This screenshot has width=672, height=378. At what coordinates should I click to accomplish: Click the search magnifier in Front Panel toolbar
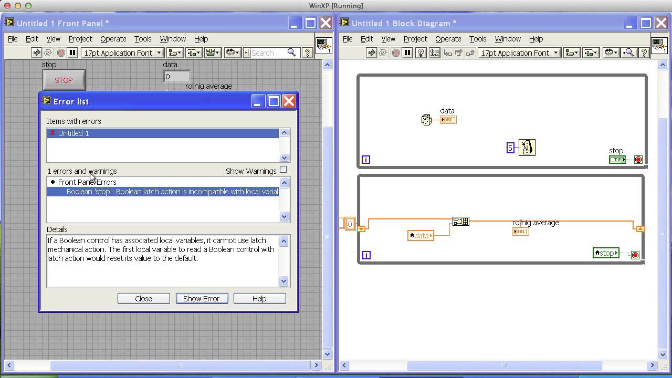click(x=291, y=52)
